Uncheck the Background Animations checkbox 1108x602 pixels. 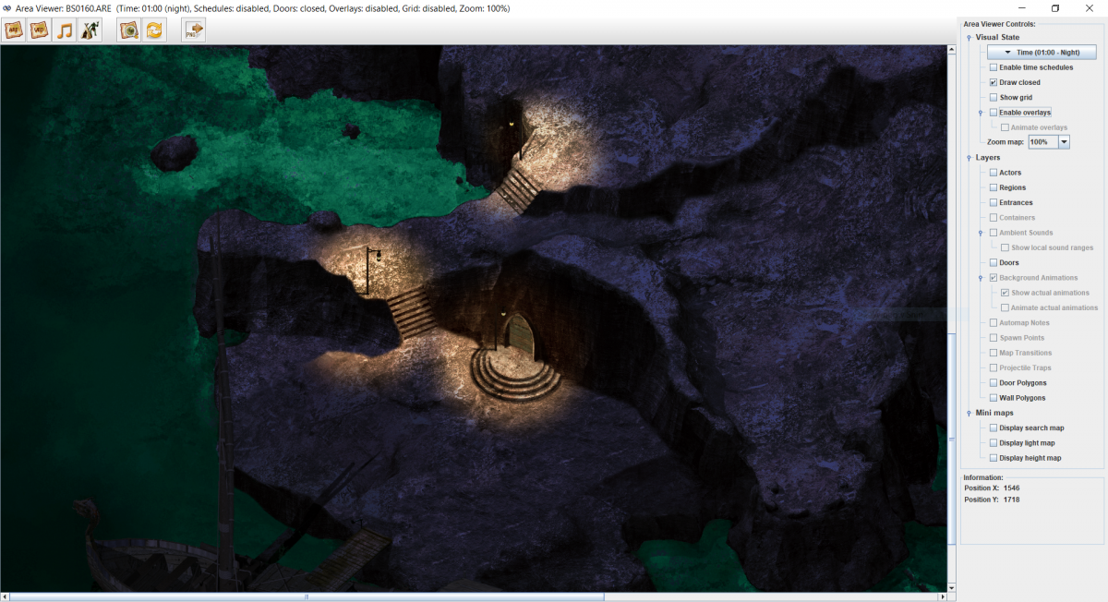coord(994,278)
